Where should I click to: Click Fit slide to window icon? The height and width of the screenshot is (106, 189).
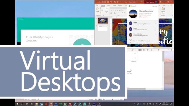point(172,50)
